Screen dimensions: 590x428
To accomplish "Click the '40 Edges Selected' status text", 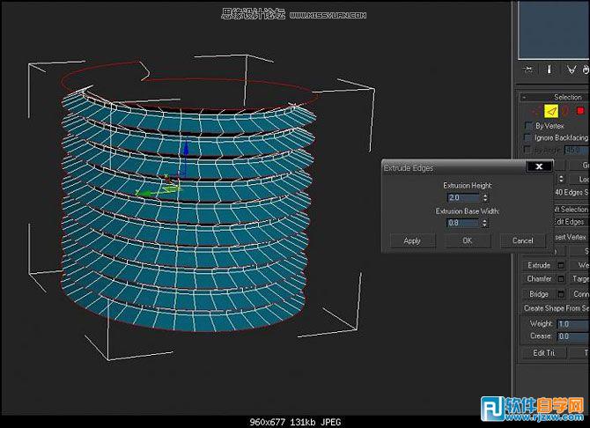I will click(572, 192).
